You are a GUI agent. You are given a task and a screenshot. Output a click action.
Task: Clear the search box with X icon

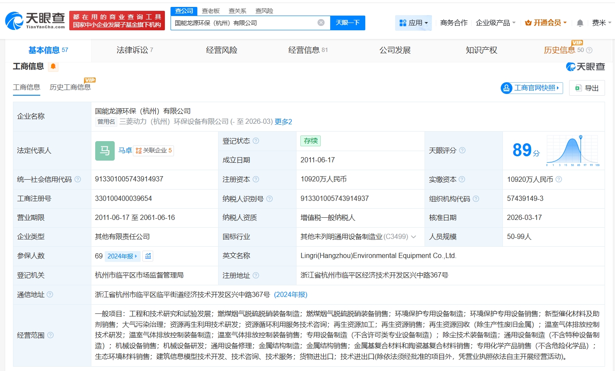(321, 23)
